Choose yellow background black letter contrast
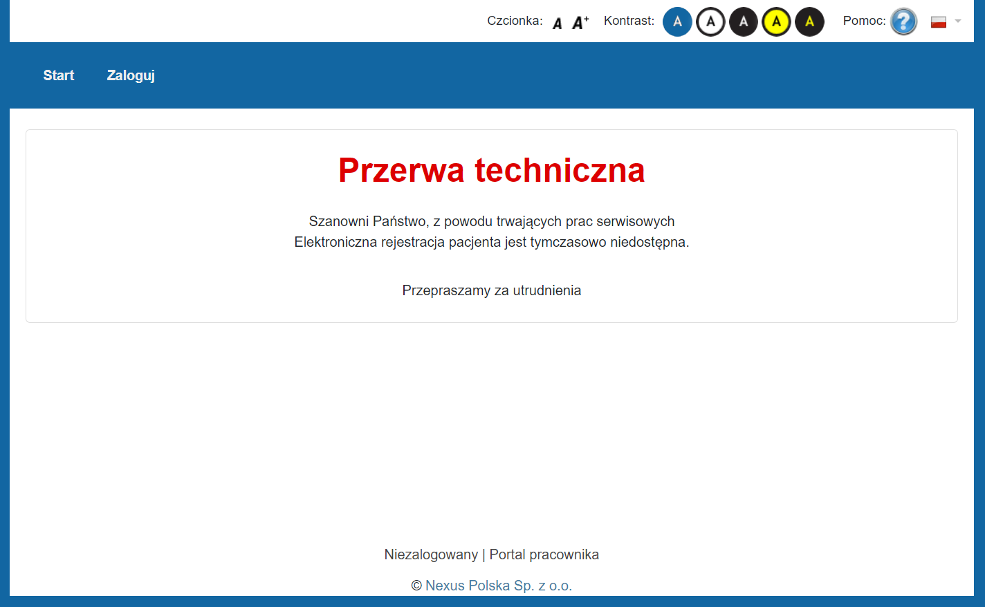 777,21
